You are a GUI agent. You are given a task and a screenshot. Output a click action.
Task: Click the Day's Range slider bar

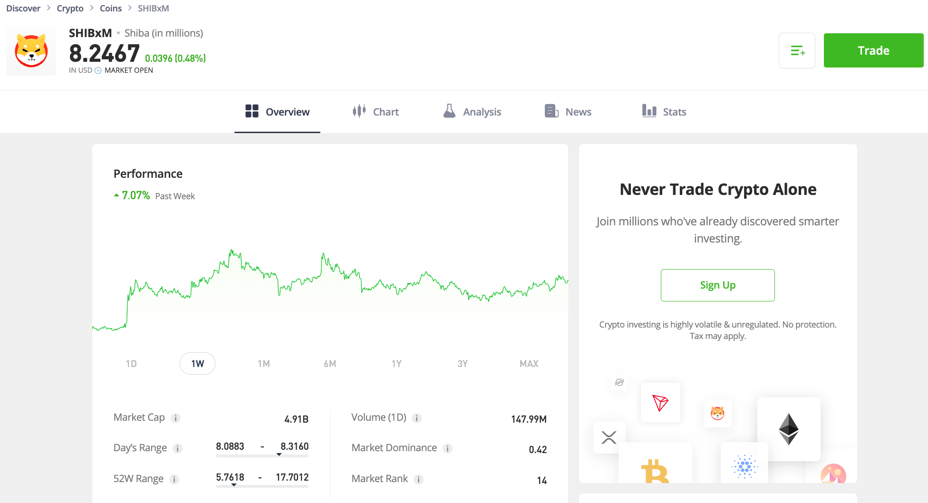tap(262, 456)
